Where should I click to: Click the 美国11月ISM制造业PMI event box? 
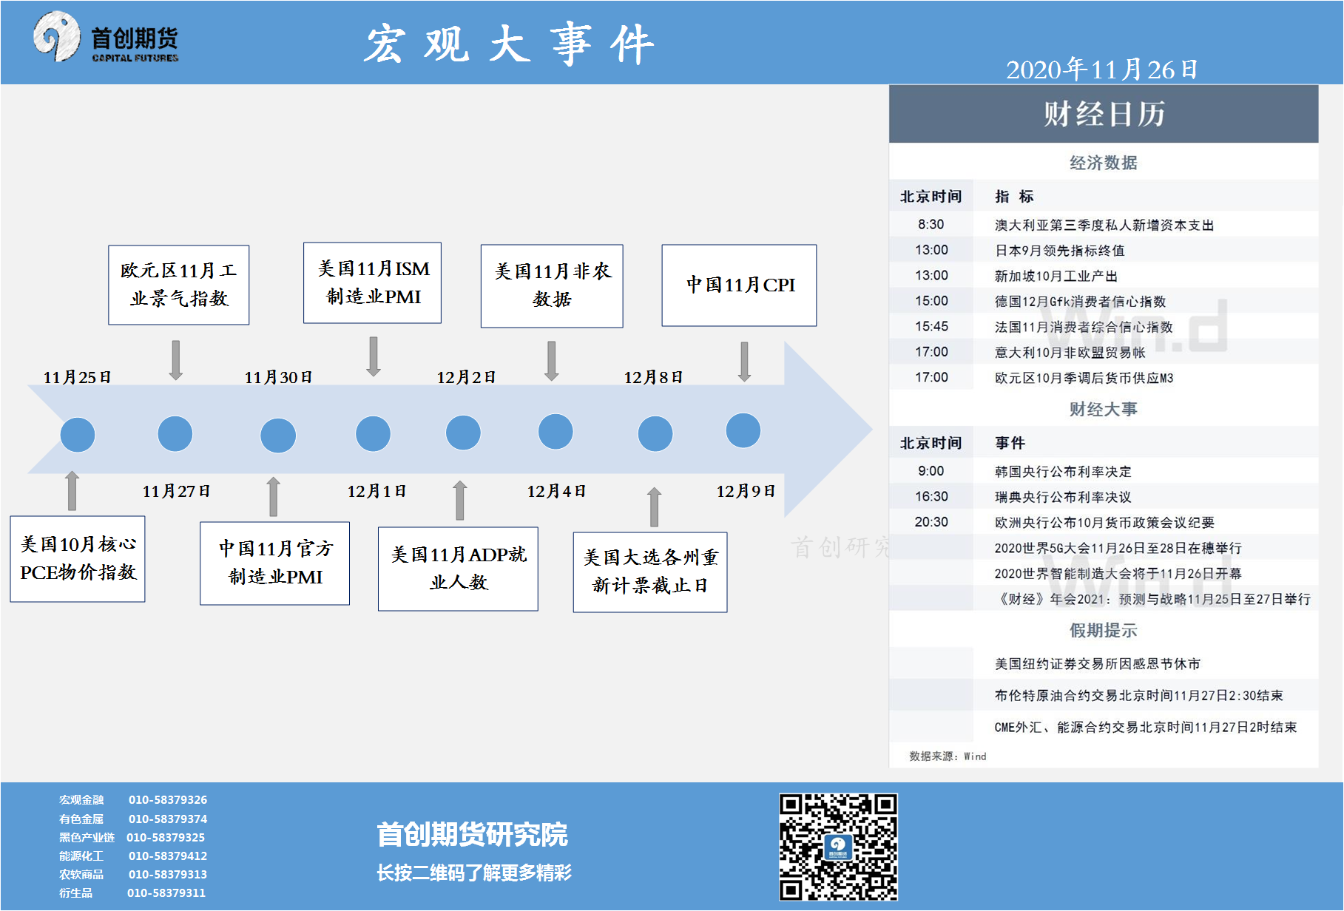(x=372, y=282)
